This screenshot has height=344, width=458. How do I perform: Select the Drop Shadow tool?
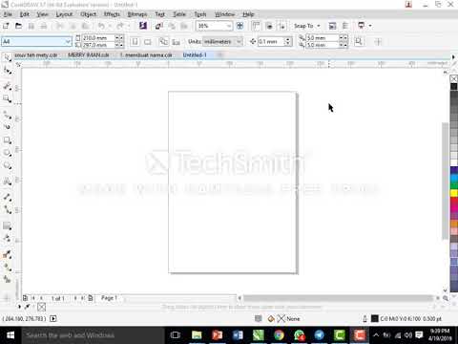(7, 226)
